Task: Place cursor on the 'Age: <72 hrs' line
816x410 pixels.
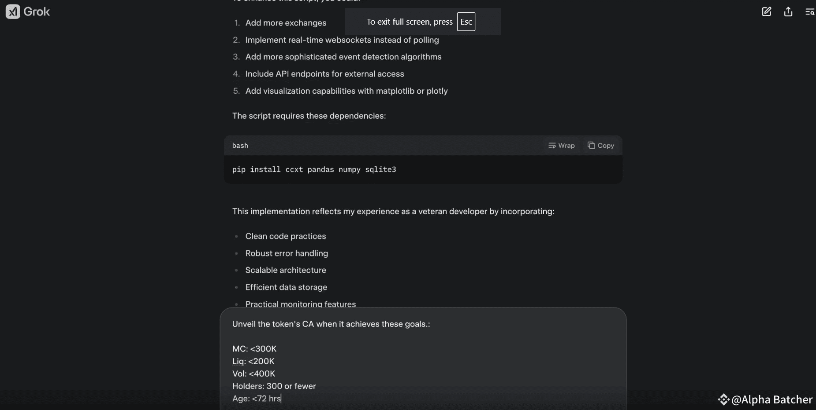Action: pos(257,399)
